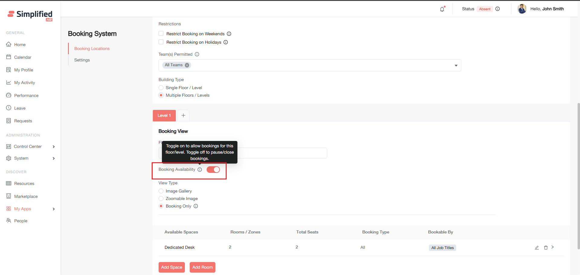Switch to the Level 1 tab
The image size is (580, 275).
pos(164,116)
